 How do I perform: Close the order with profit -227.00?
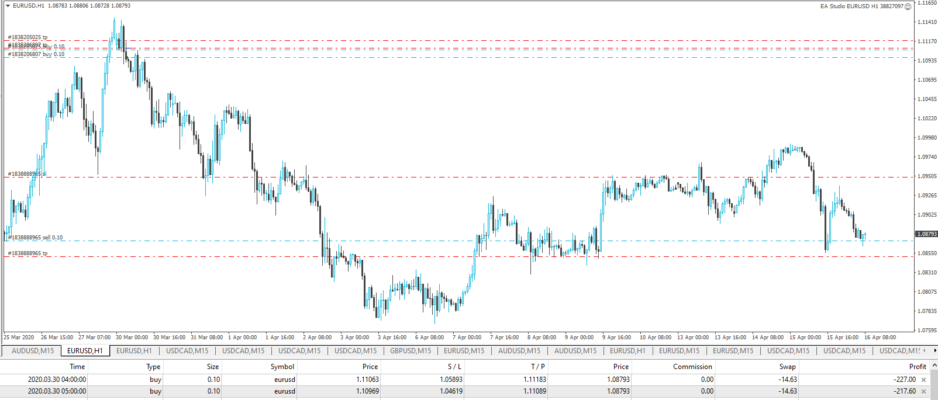[924, 380]
